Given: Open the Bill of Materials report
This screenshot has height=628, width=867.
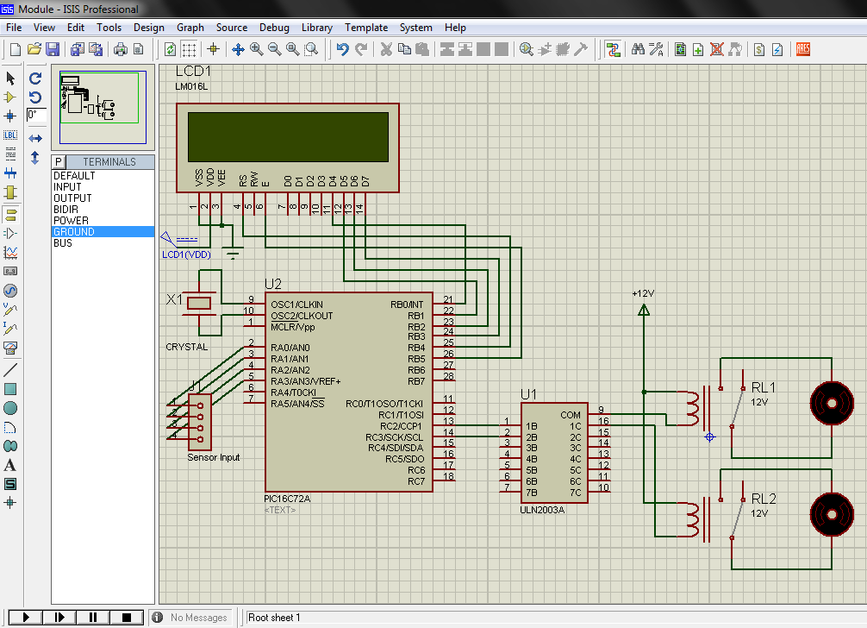Looking at the screenshot, I should click(758, 49).
